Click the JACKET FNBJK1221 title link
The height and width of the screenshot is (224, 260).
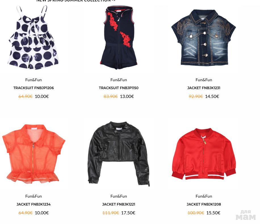(119, 204)
